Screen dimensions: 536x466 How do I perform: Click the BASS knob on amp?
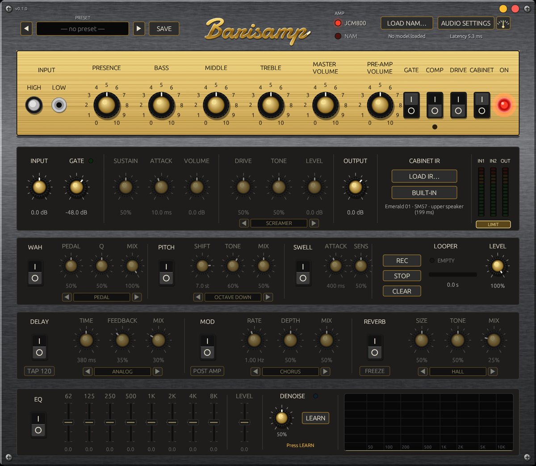(161, 105)
